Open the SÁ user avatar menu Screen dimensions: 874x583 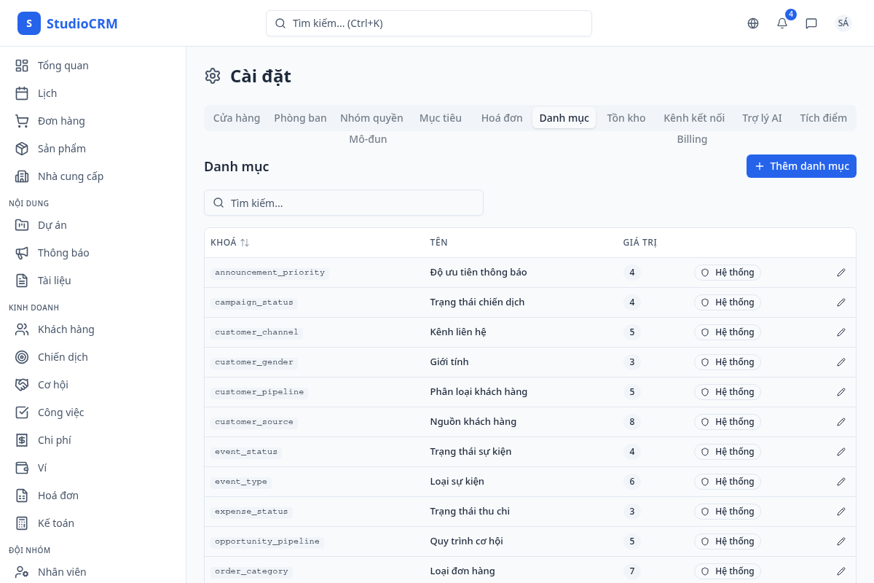(843, 23)
